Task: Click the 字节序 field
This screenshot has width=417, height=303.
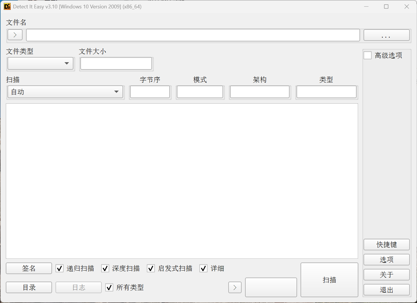Action: [150, 92]
